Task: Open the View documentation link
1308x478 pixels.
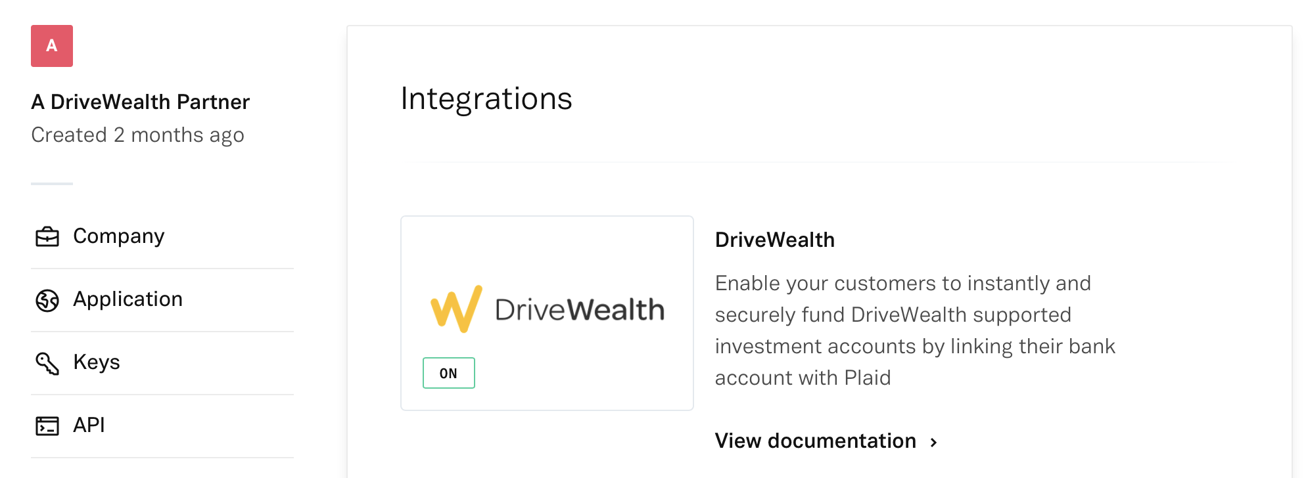Action: 826,441
